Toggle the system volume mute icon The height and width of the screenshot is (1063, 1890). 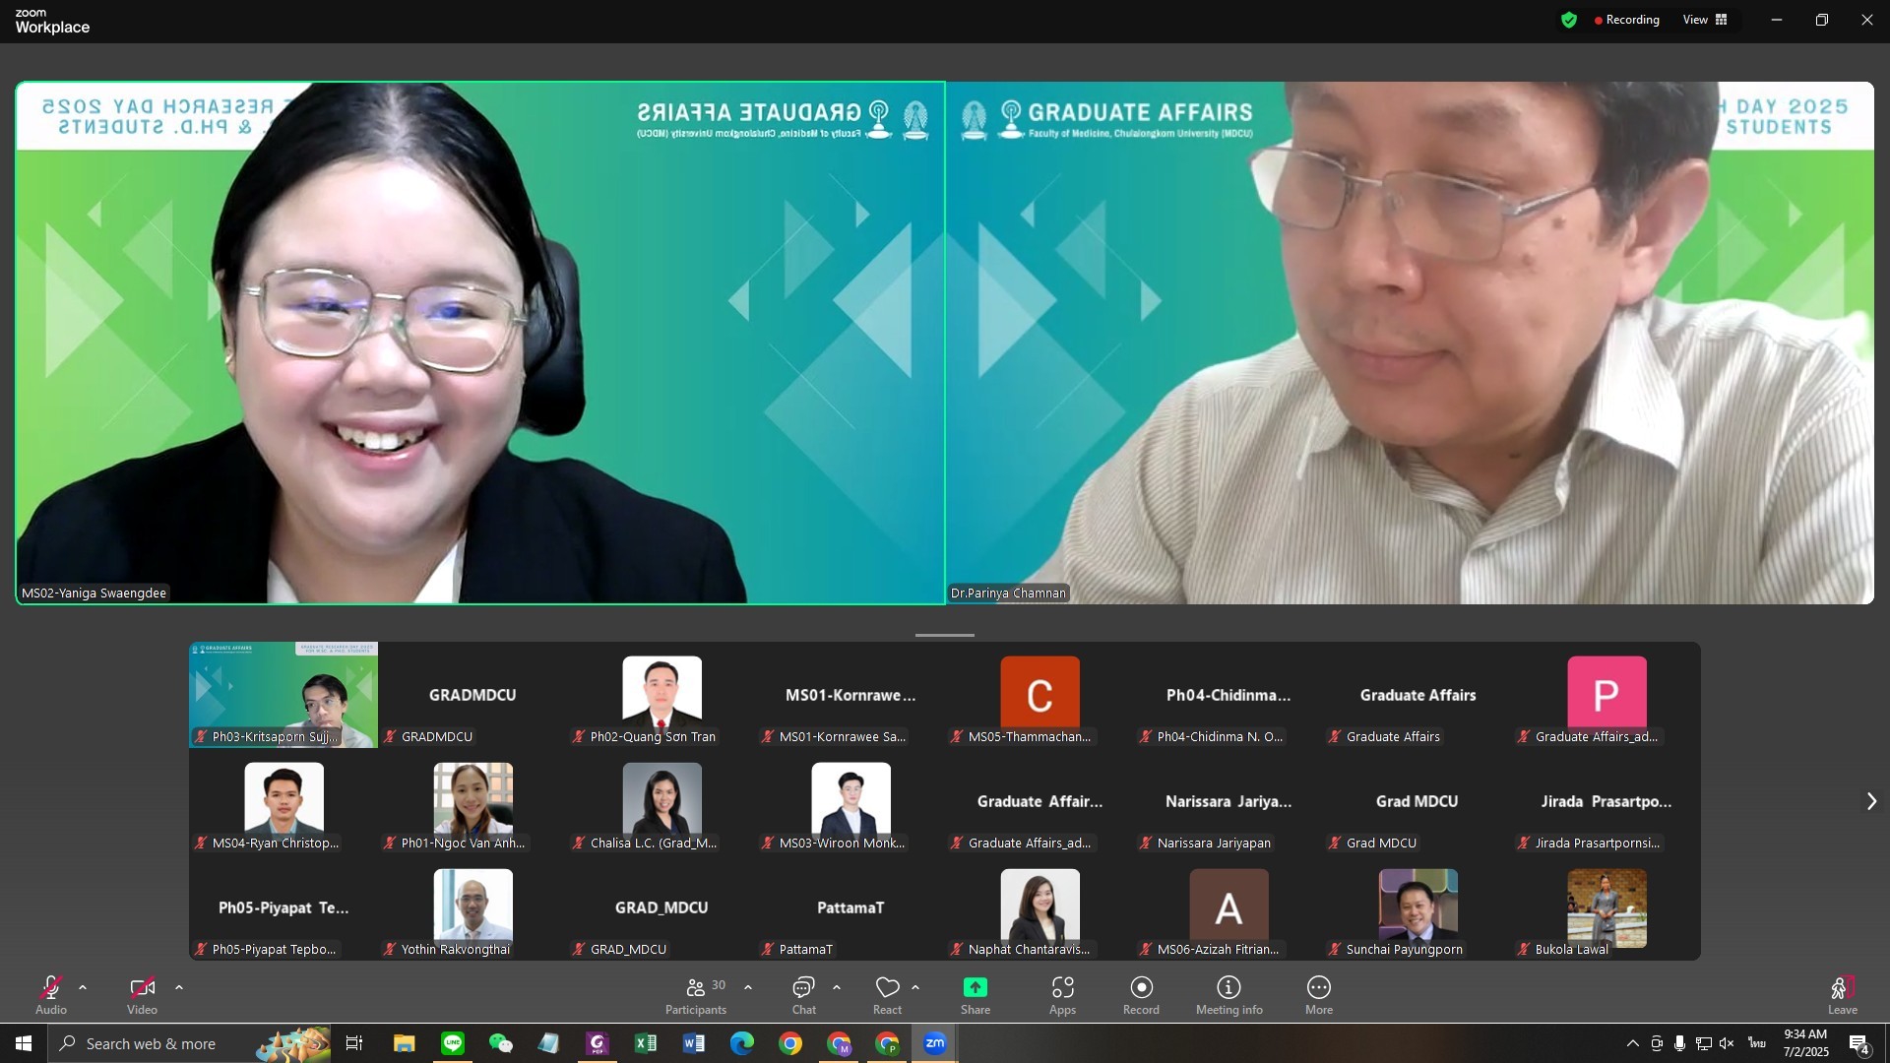1727,1043
